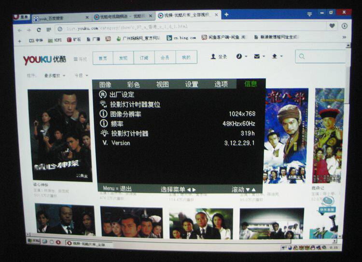362x262 pixels.
Task: Expand the 最多播放 sort dropdown
Action: [55, 75]
